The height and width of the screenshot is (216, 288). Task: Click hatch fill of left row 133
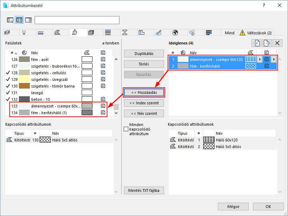tap(87, 106)
